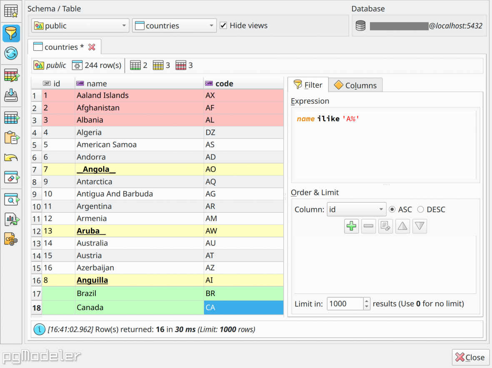492x368 pixels.
Task: Increase the Limit in value with up arrow
Action: point(367,301)
